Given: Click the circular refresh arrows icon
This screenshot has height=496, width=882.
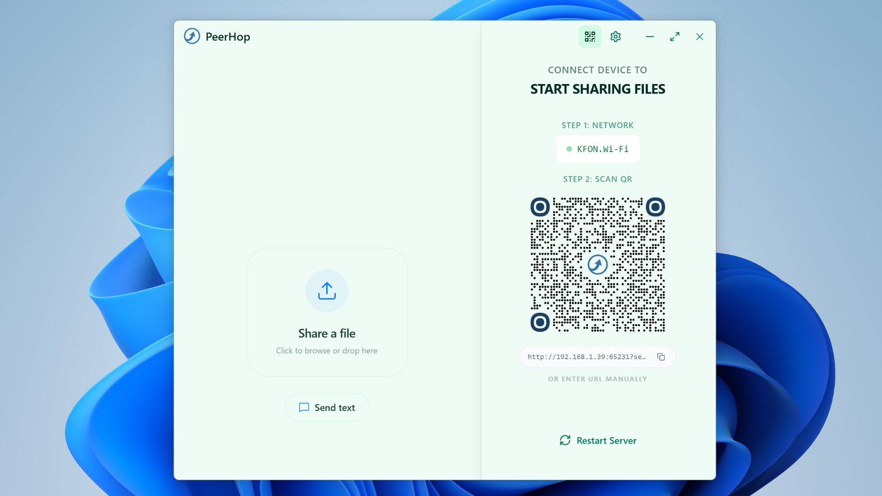Looking at the screenshot, I should (x=565, y=440).
